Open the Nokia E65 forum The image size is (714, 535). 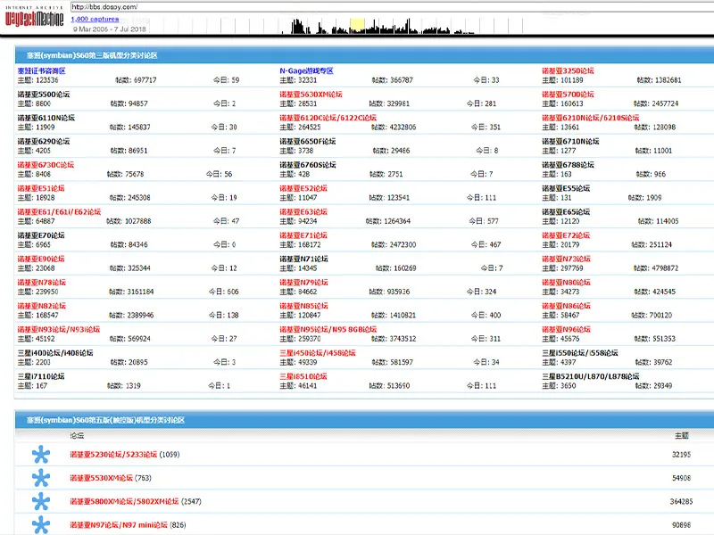566,212
